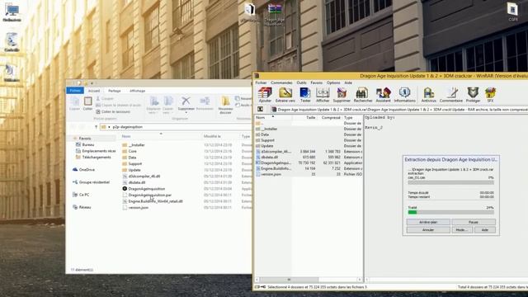
Task: Click the Explorer address bar path
Action: click(x=177, y=127)
